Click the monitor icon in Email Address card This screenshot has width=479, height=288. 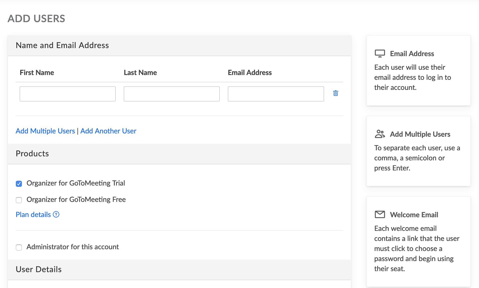pyautogui.click(x=380, y=54)
